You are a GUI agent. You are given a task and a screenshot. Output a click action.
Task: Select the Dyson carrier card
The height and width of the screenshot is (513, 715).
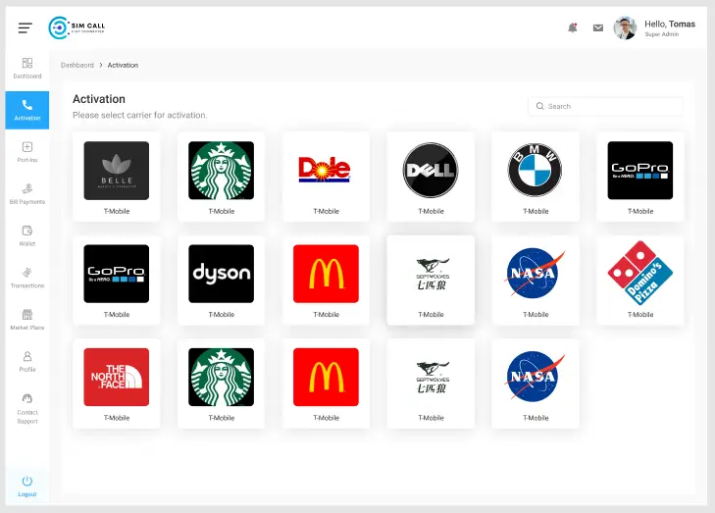pyautogui.click(x=221, y=280)
